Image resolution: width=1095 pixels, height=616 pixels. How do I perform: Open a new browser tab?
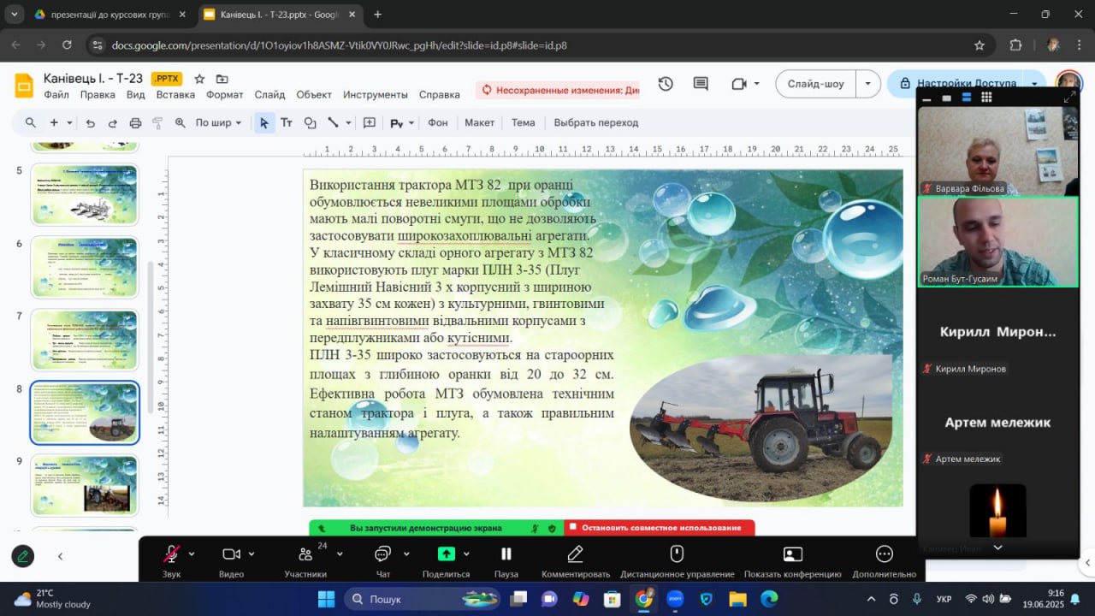[x=378, y=15]
